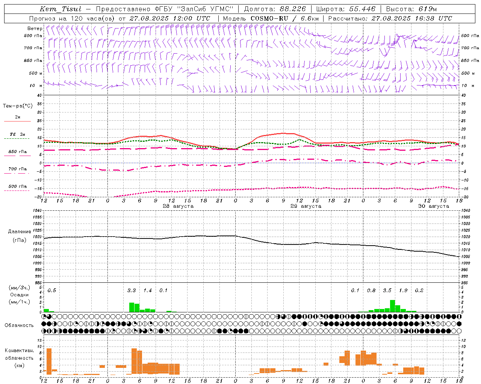Click the longitude value Долгота: 88.226
The width and height of the screenshot is (481, 384).
click(x=275, y=9)
